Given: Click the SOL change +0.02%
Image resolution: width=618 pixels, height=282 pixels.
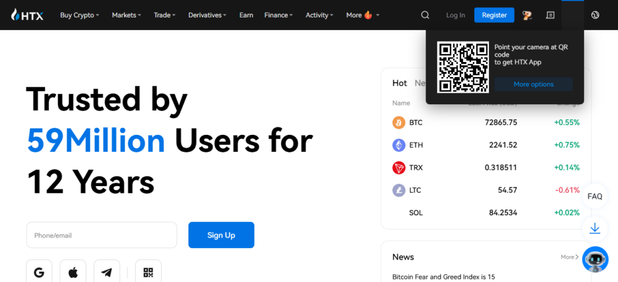Looking at the screenshot, I should point(567,213).
